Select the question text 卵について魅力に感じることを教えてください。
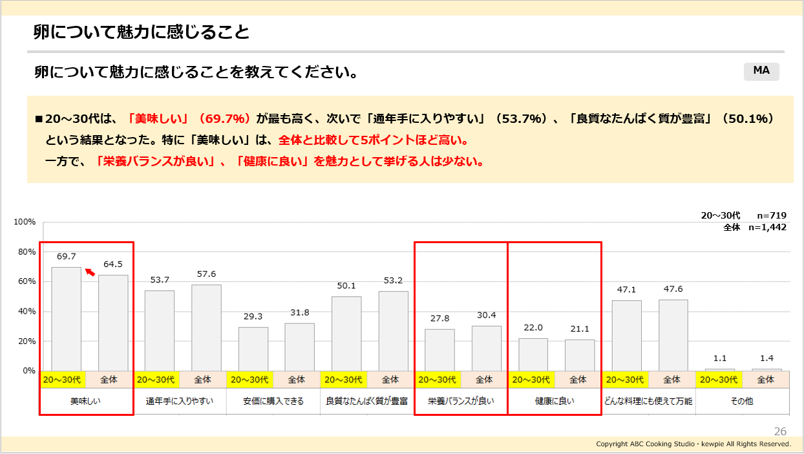Screen dimensions: 804x454 tap(196, 72)
